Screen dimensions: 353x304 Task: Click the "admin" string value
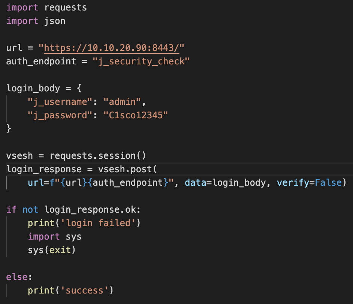coord(122,101)
